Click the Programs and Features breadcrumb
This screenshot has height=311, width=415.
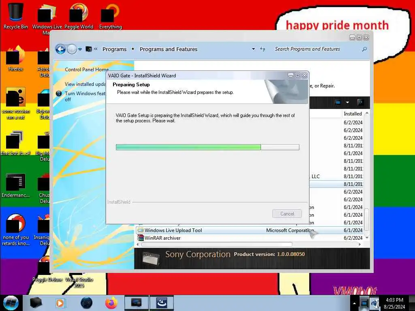coord(169,49)
